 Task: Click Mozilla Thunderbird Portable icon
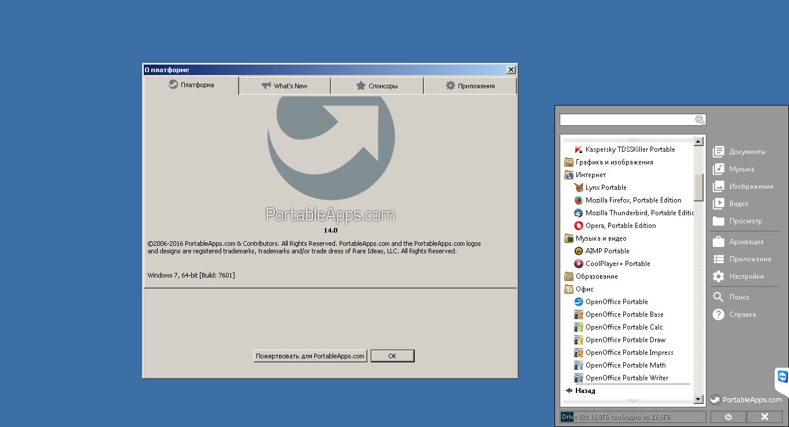click(x=578, y=213)
